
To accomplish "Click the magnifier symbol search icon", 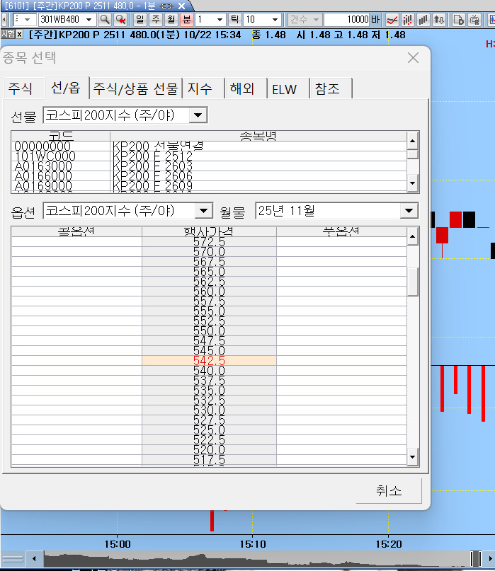I will (104, 20).
